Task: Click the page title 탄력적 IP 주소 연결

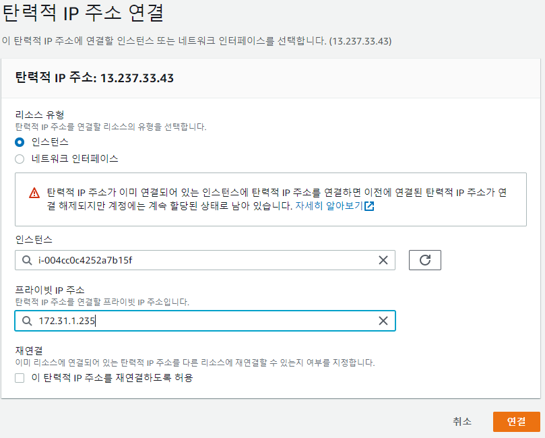Action: [83, 13]
